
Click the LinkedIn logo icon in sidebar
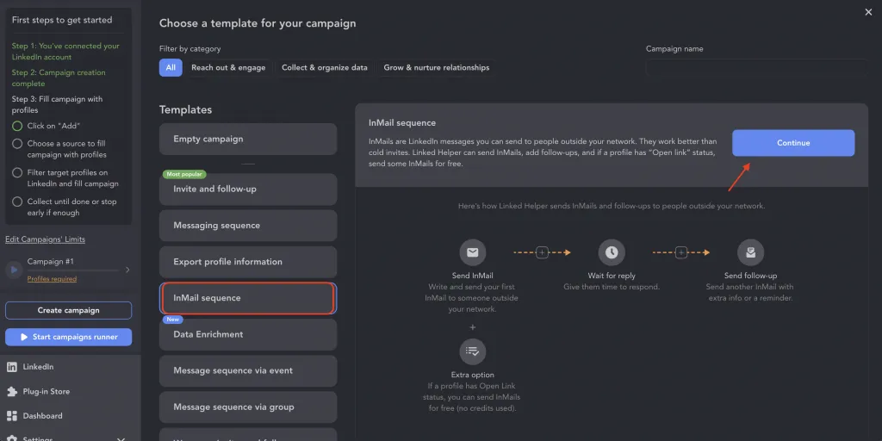[11, 367]
